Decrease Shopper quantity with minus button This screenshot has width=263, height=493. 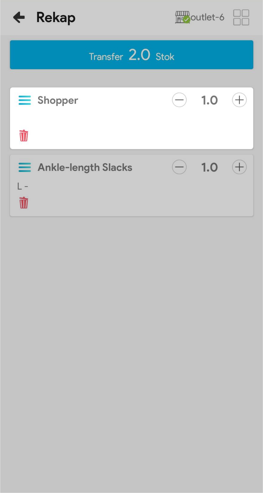tap(179, 100)
